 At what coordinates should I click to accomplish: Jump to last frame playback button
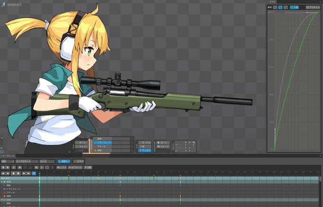point(28,174)
